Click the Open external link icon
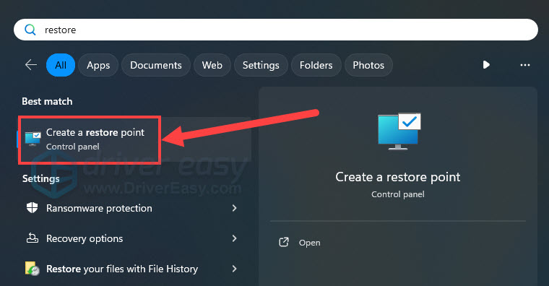 [x=284, y=242]
